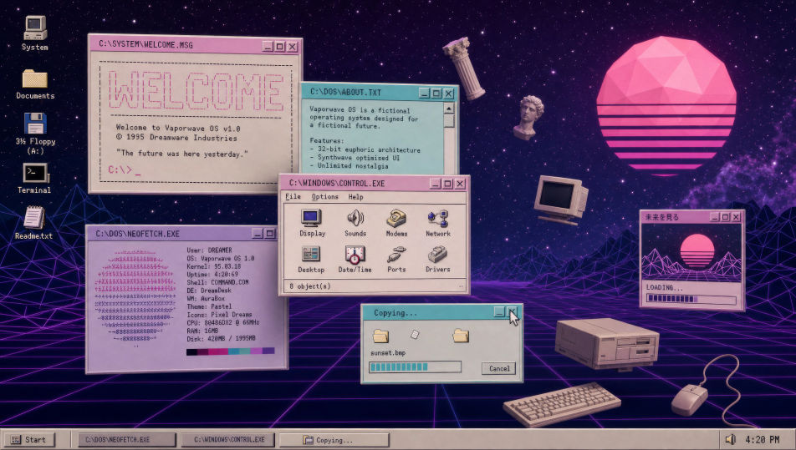Viewport: 796px width, 450px height.
Task: Open the Modems icon in Control panel
Action: point(396,223)
